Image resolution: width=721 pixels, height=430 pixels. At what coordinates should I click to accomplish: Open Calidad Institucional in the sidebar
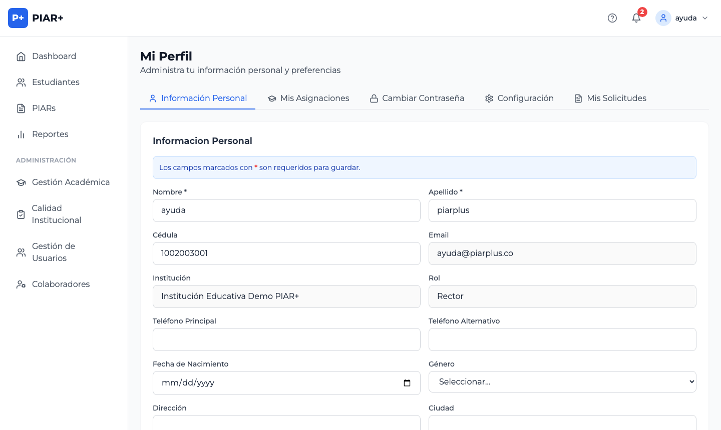(x=56, y=214)
